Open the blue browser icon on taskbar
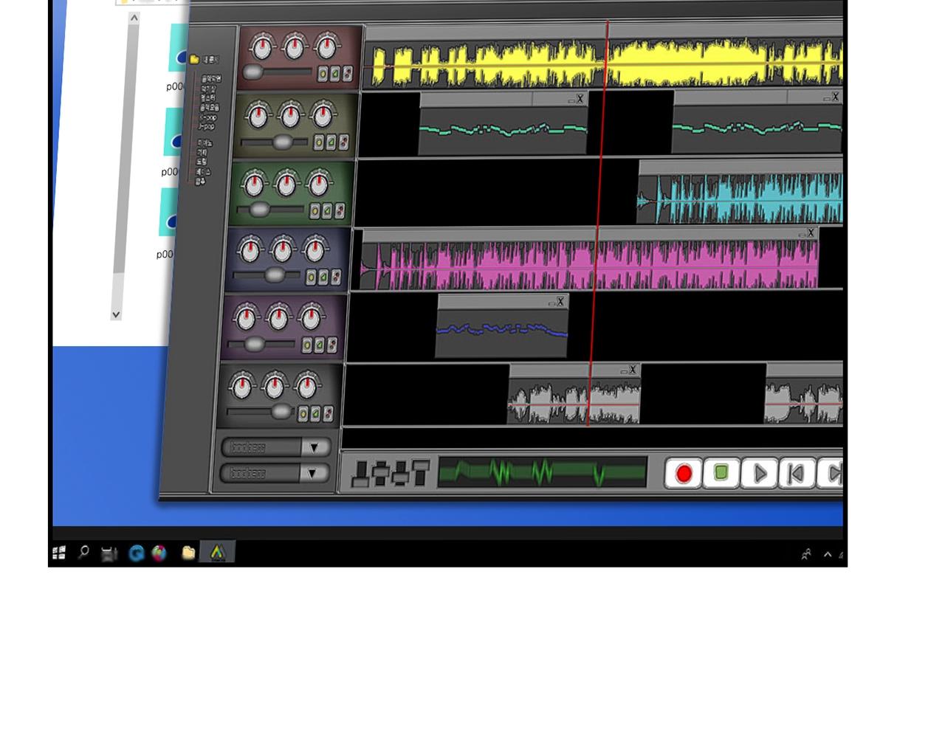The image size is (945, 738). pyautogui.click(x=137, y=553)
